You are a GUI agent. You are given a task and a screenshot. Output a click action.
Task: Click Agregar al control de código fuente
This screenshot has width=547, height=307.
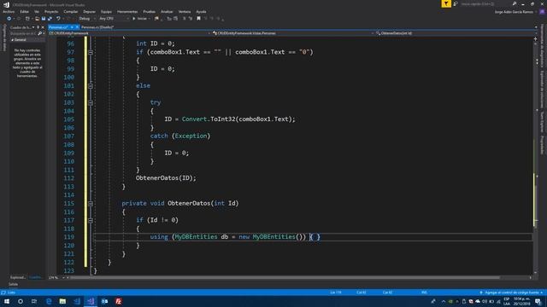(x=512, y=293)
